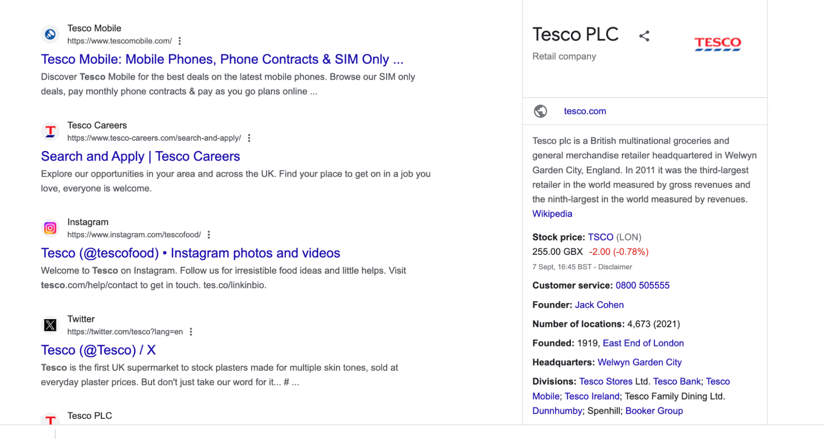Click the globe icon next to tesco.com
This screenshot has width=824, height=439.
point(540,111)
